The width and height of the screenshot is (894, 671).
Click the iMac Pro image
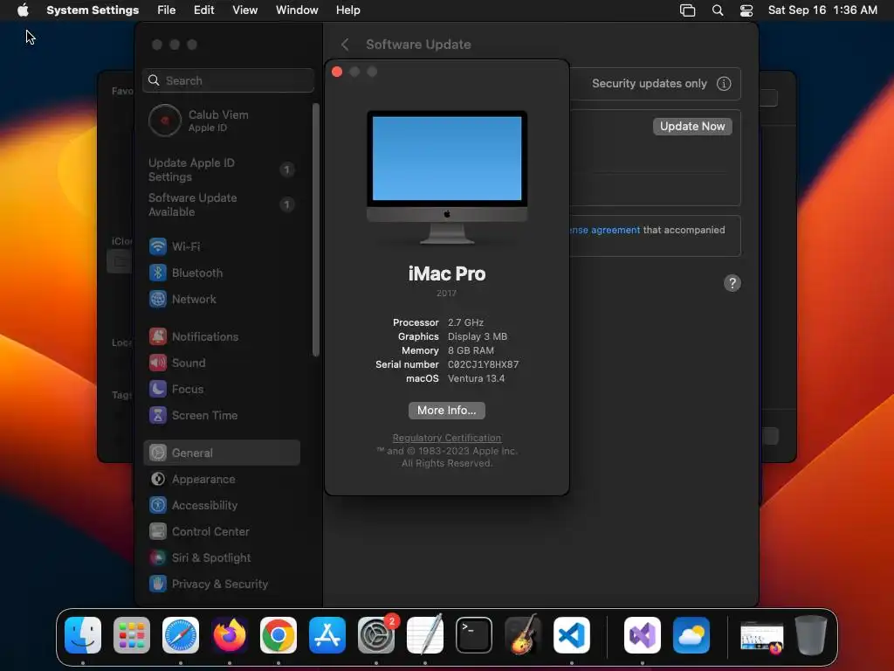pos(447,176)
